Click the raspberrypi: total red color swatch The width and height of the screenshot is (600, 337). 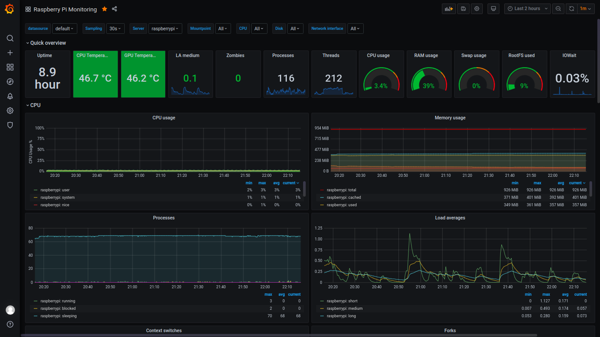(x=322, y=190)
